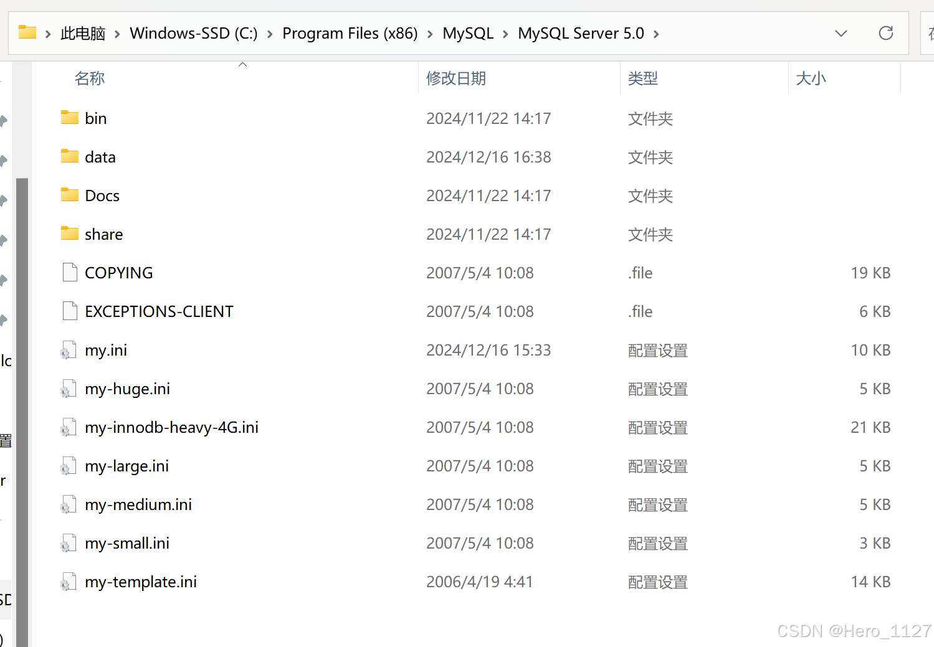Click the 21 KB size cell
934x647 pixels.
(870, 427)
